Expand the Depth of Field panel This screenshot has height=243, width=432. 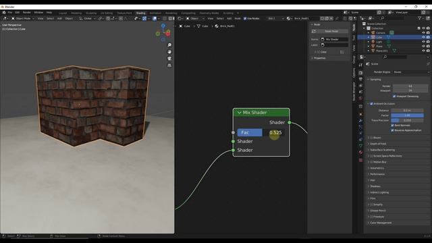(x=378, y=144)
